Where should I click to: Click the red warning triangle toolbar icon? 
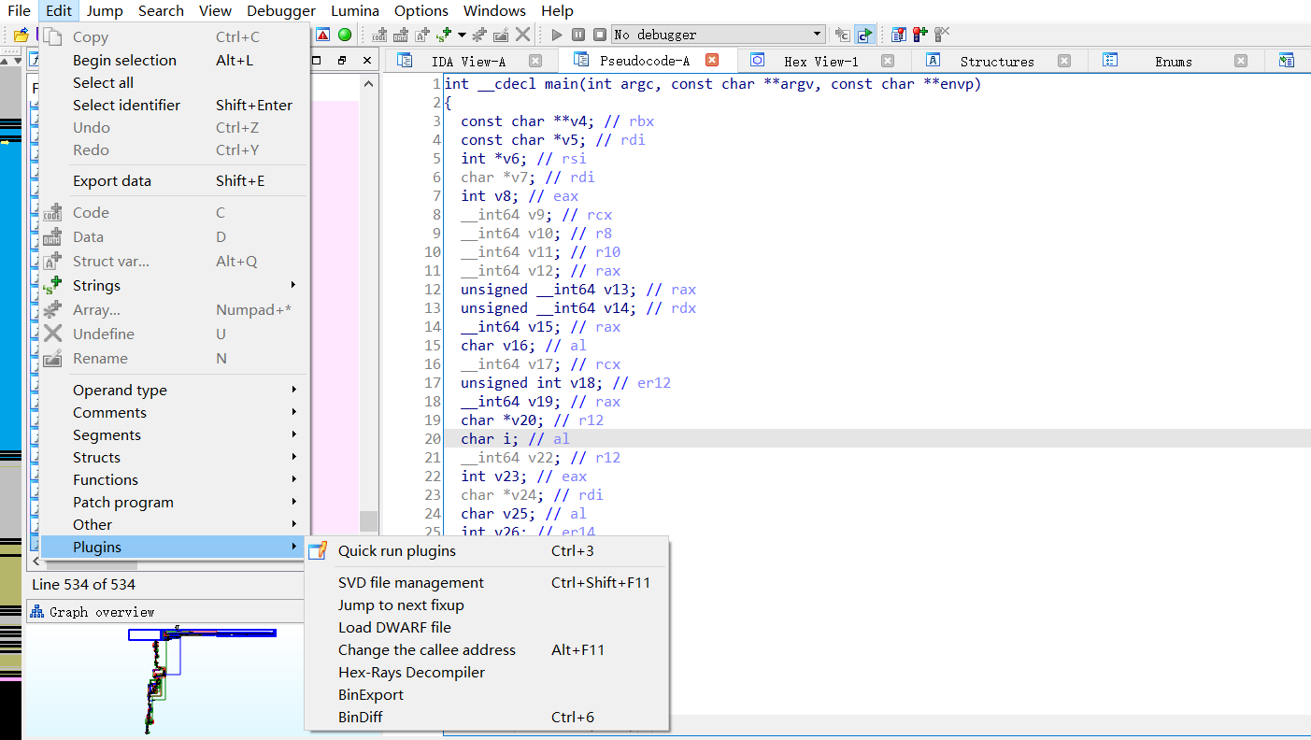322,35
